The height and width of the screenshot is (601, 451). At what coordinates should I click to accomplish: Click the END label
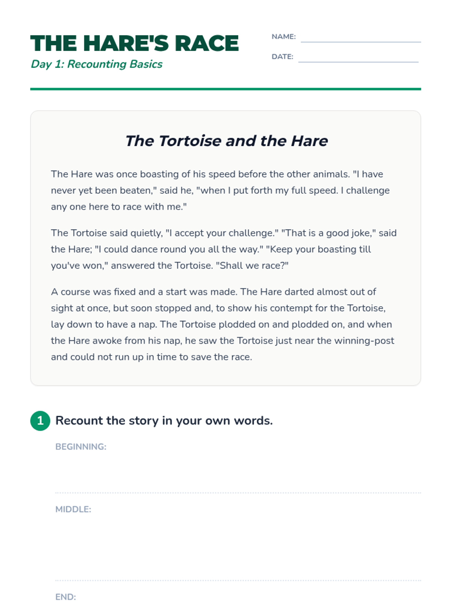click(66, 597)
